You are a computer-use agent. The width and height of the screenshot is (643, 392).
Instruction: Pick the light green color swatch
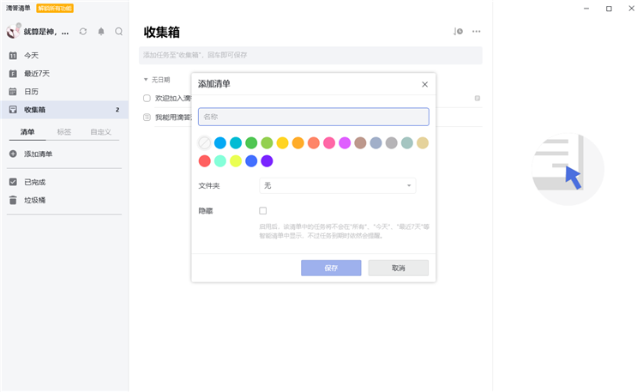point(267,143)
